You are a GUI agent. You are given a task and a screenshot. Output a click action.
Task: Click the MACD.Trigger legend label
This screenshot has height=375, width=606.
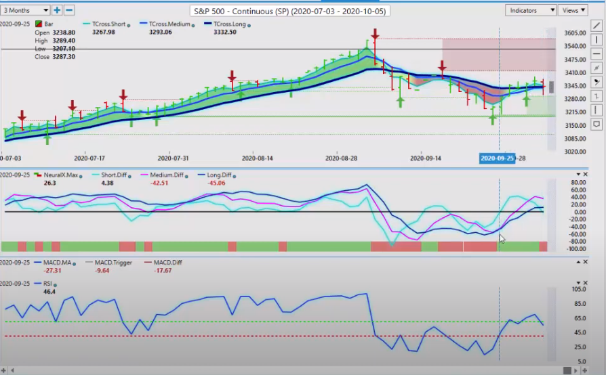click(113, 263)
